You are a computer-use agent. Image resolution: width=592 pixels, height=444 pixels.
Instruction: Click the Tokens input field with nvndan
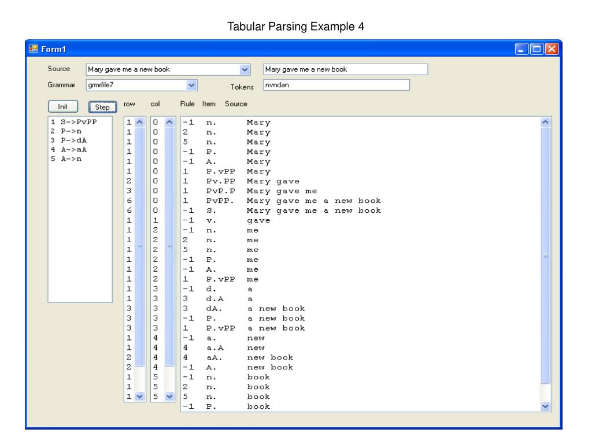(336, 85)
